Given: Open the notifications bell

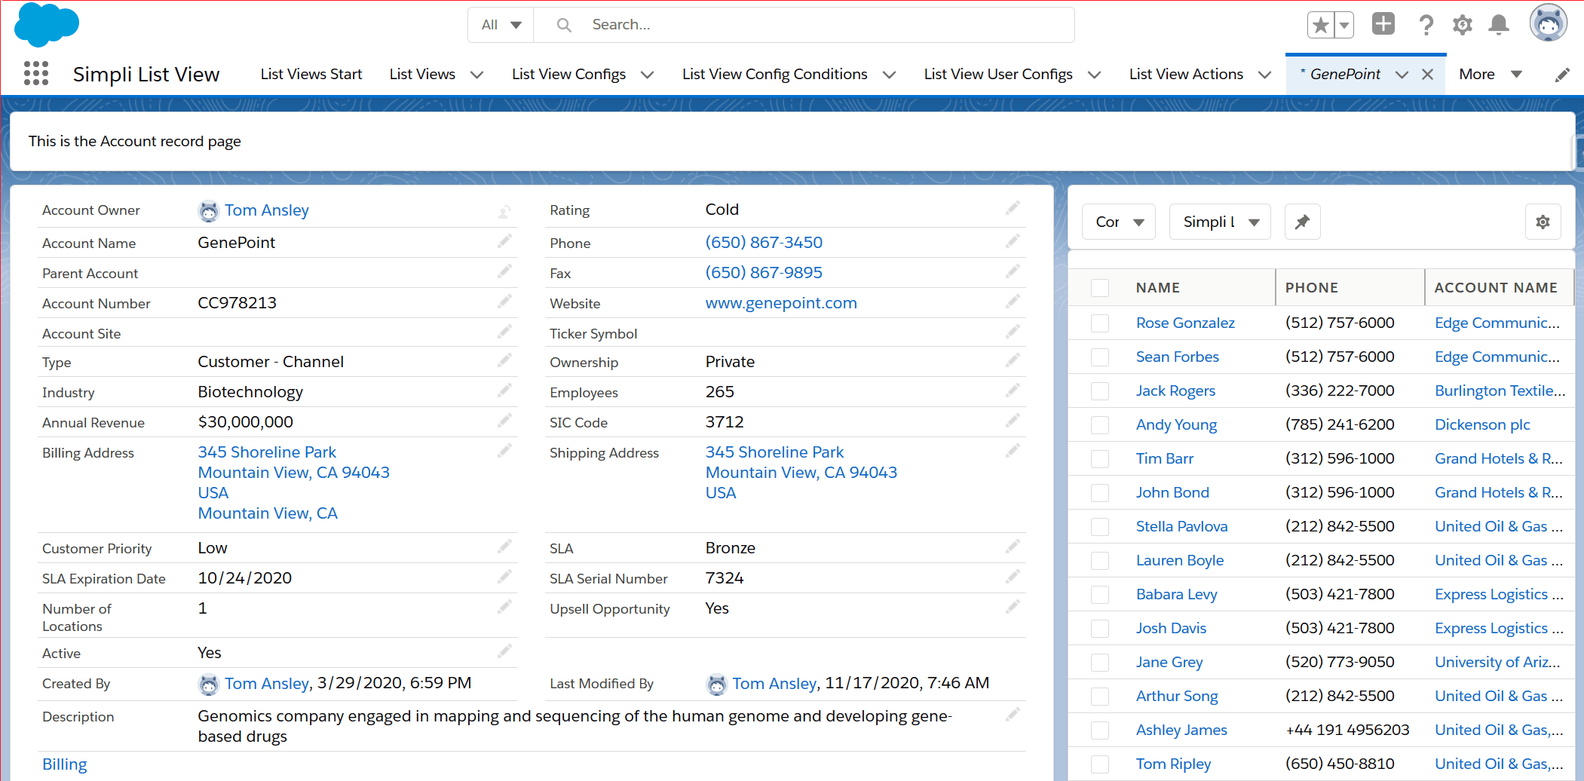Looking at the screenshot, I should click(1499, 25).
